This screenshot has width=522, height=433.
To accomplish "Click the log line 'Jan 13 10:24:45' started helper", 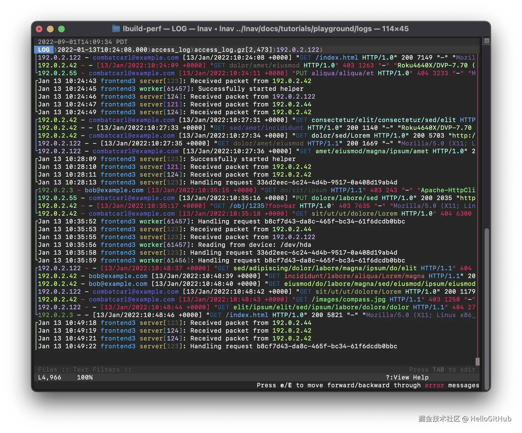I will click(171, 89).
